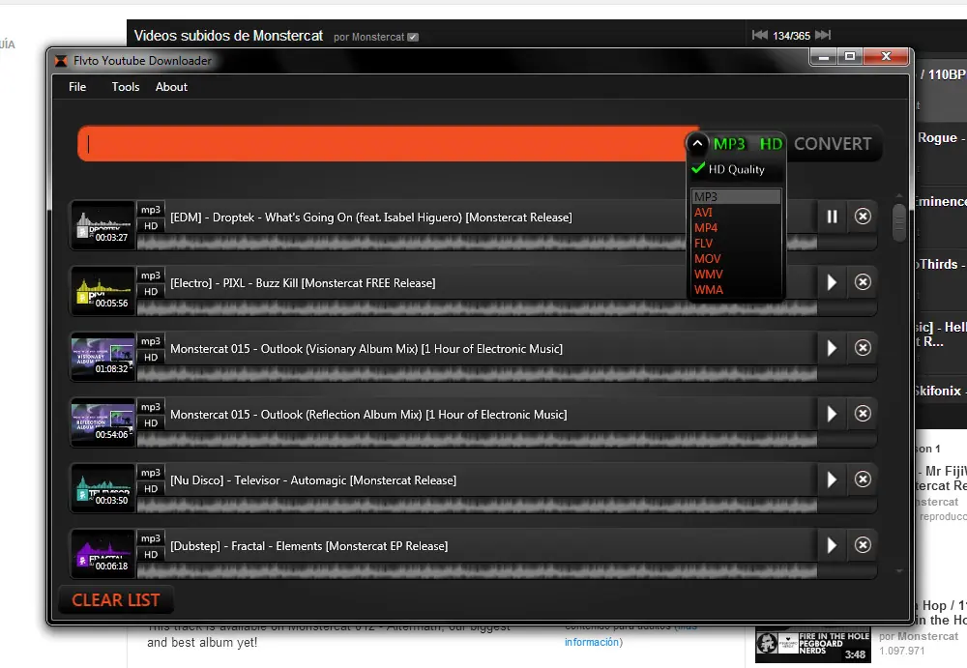This screenshot has width=967, height=668.
Task: Start Televisor Automagic conversion
Action: tap(832, 479)
